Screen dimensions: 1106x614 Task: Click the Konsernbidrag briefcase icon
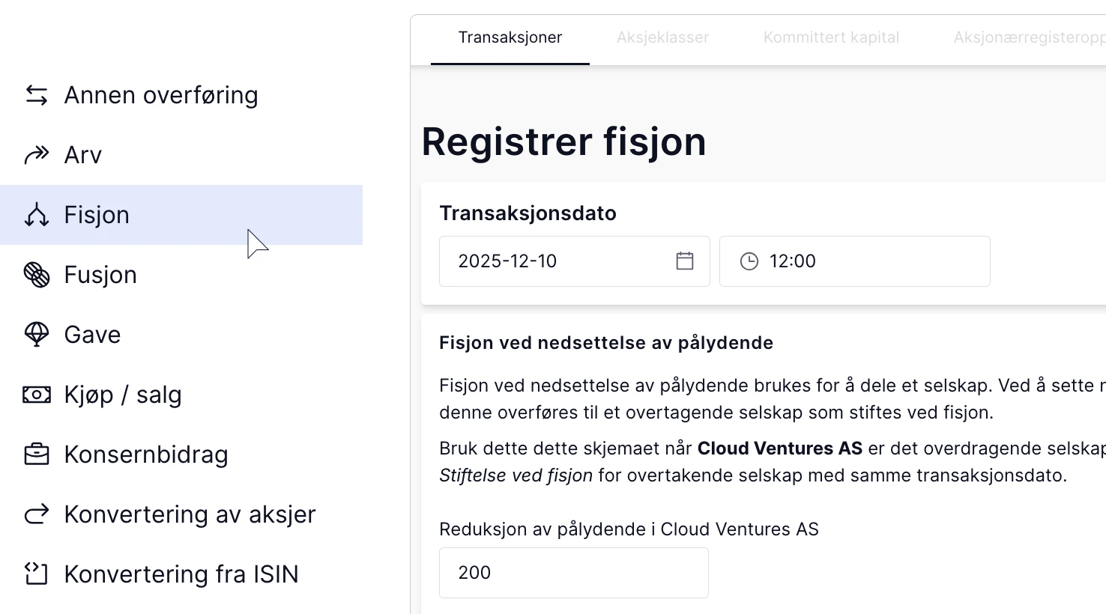[37, 455]
